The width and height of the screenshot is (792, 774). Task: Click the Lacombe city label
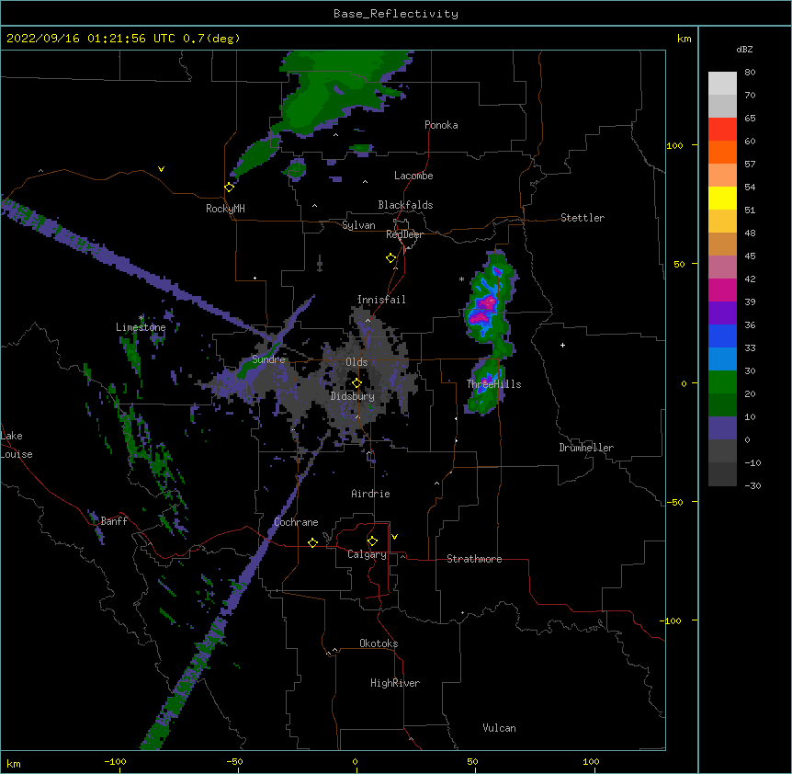413,176
